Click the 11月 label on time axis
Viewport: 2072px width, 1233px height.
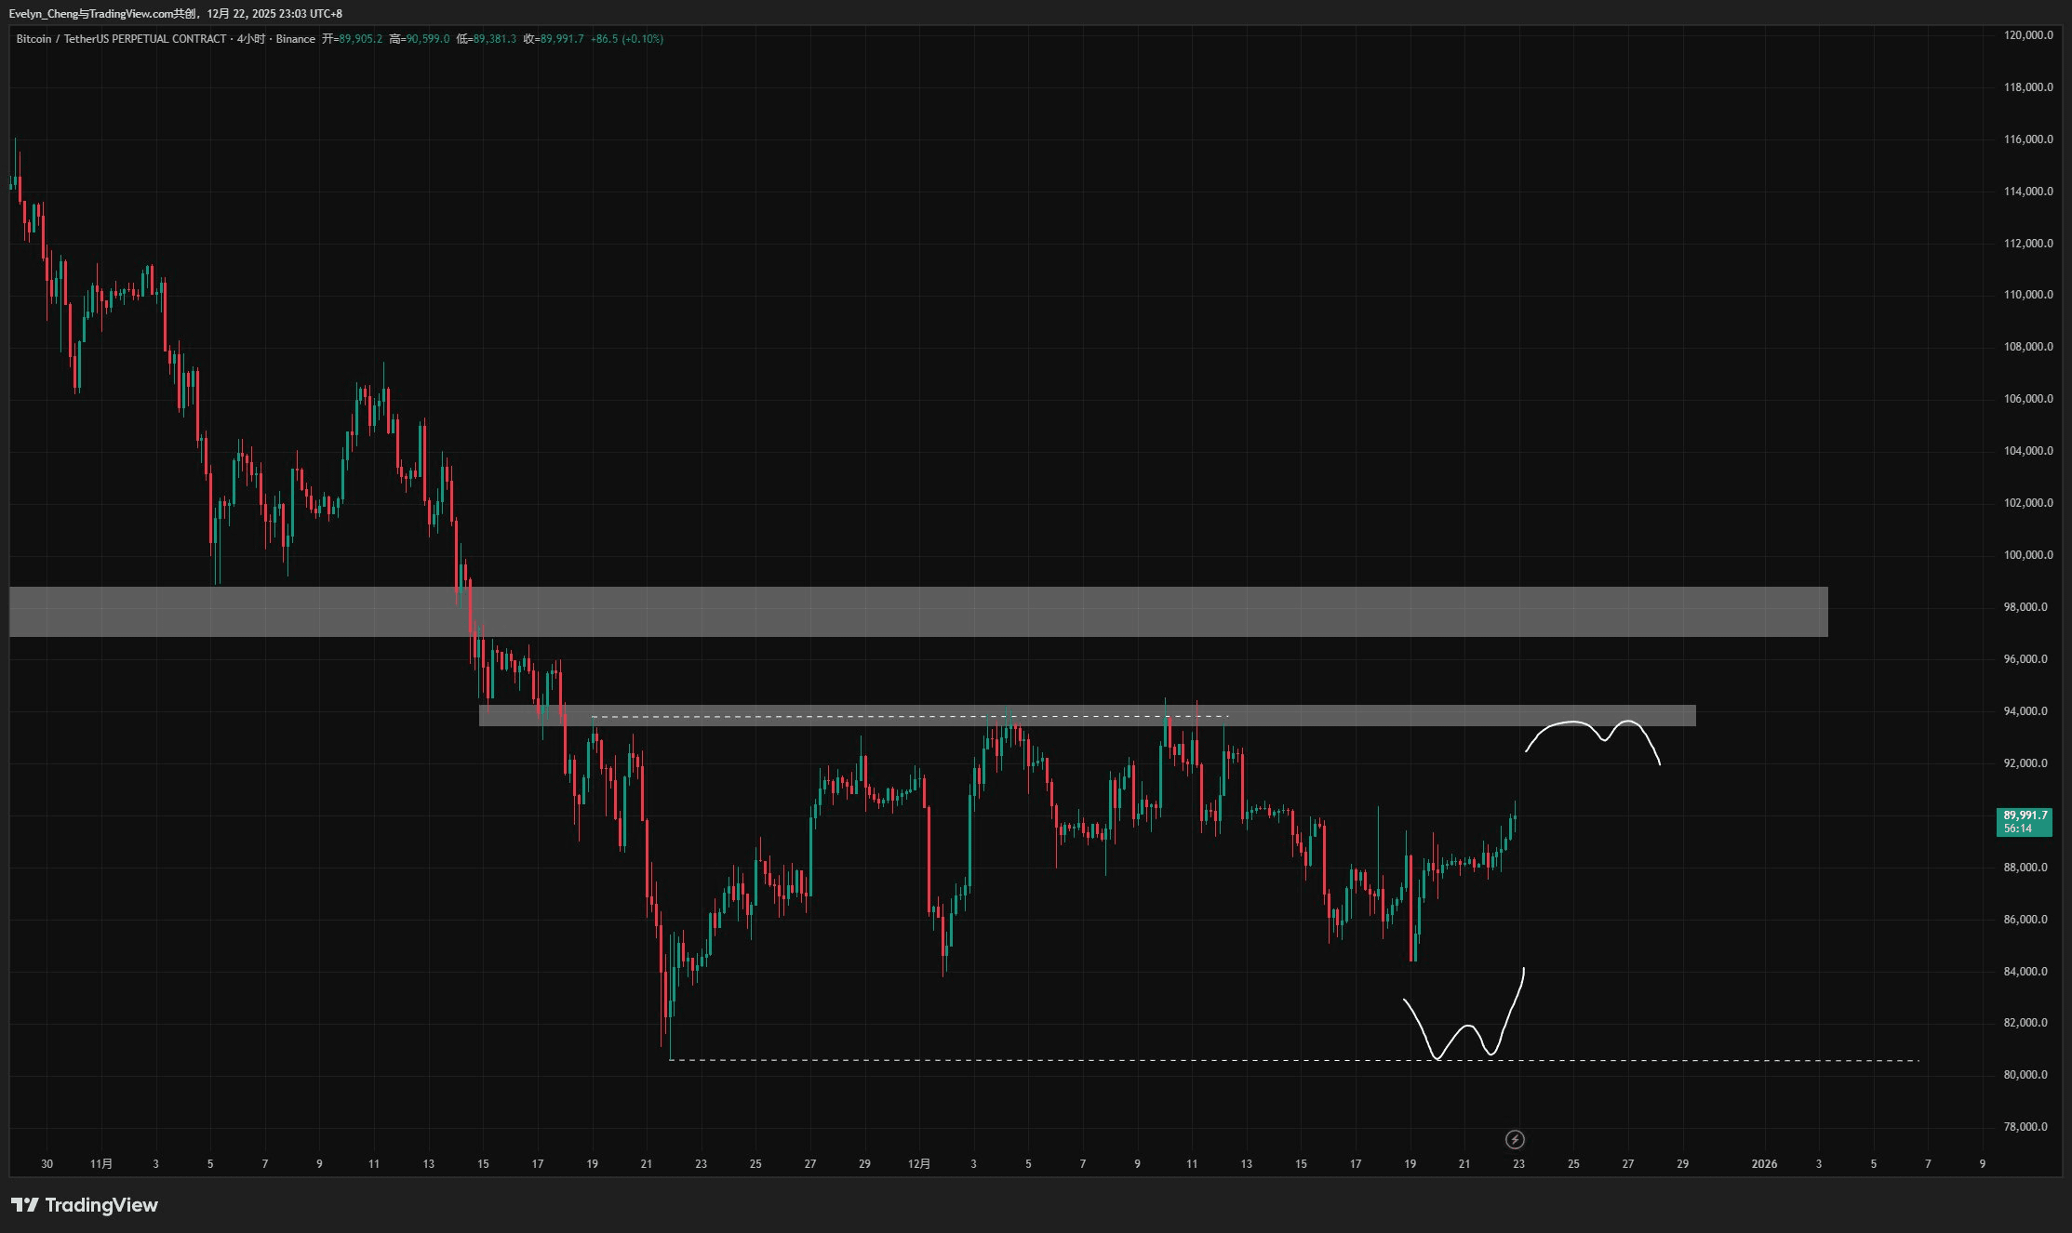[101, 1164]
